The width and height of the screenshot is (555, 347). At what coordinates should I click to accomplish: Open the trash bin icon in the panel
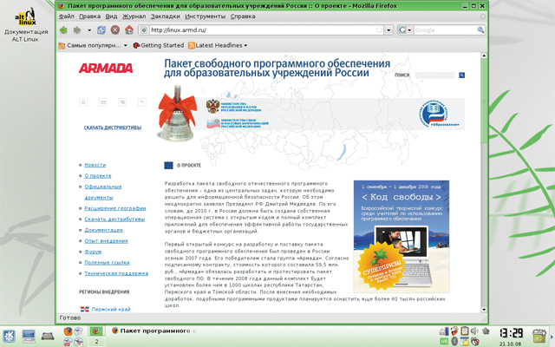(539, 336)
